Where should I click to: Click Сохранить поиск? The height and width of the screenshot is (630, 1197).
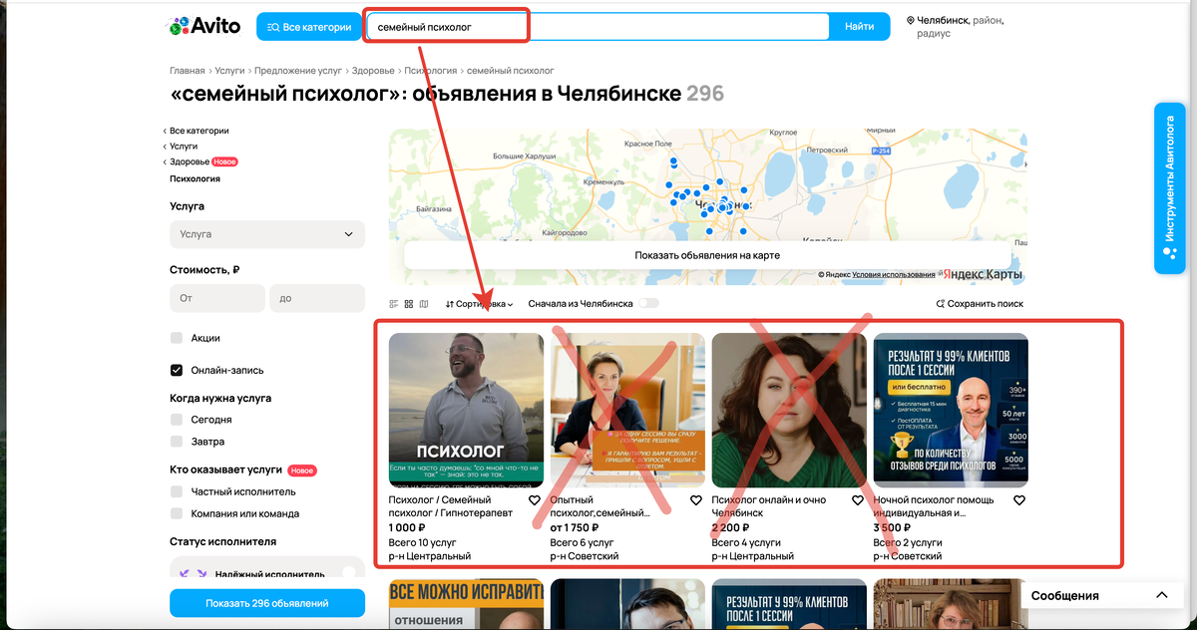[980, 304]
